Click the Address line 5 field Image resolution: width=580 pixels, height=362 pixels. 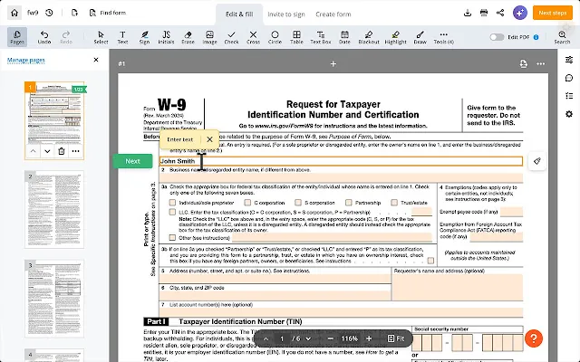[275, 279]
